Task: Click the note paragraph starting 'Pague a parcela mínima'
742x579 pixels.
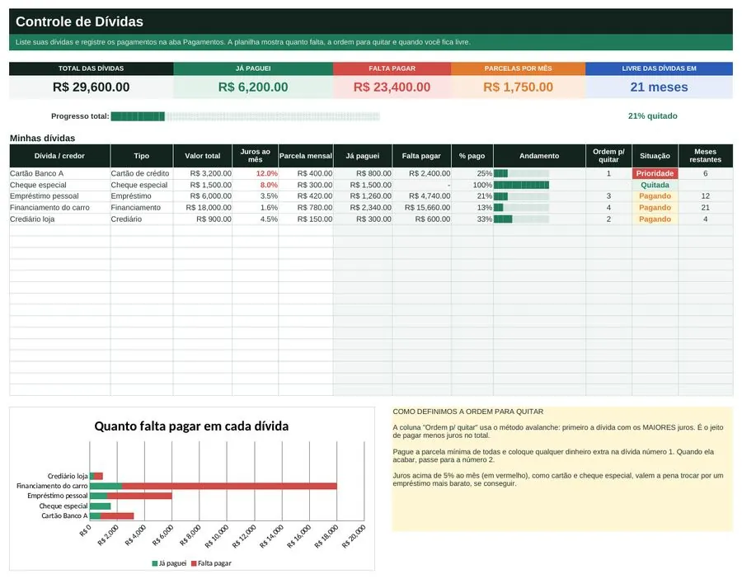Action: [553, 455]
